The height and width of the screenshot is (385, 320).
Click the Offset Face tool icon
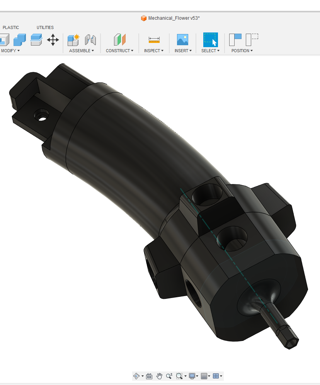[x=36, y=40]
